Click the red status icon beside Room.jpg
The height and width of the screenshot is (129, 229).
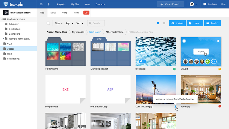(x=220, y=106)
